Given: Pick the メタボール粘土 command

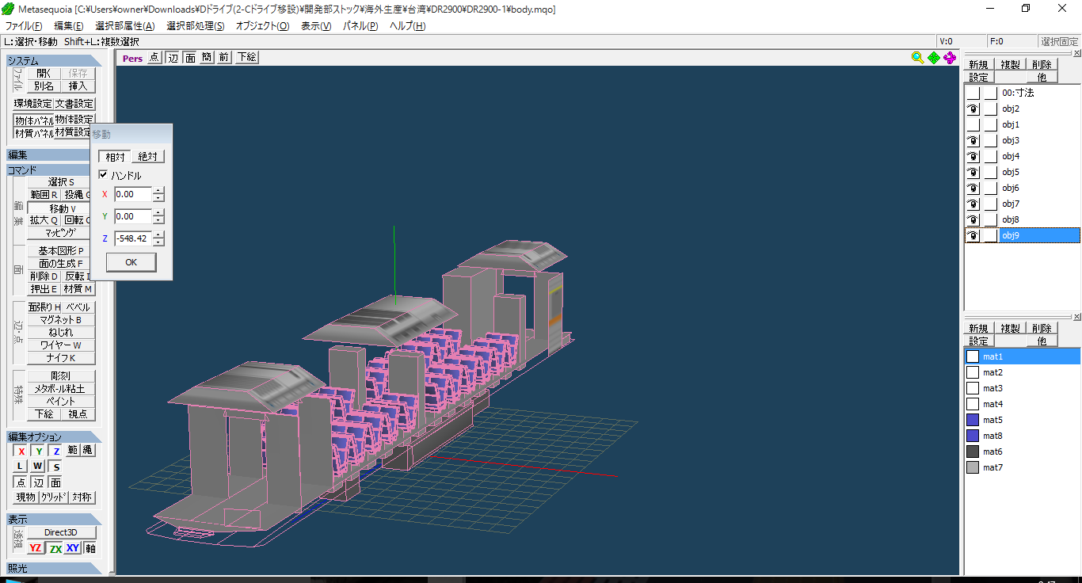Looking at the screenshot, I should pos(61,389).
